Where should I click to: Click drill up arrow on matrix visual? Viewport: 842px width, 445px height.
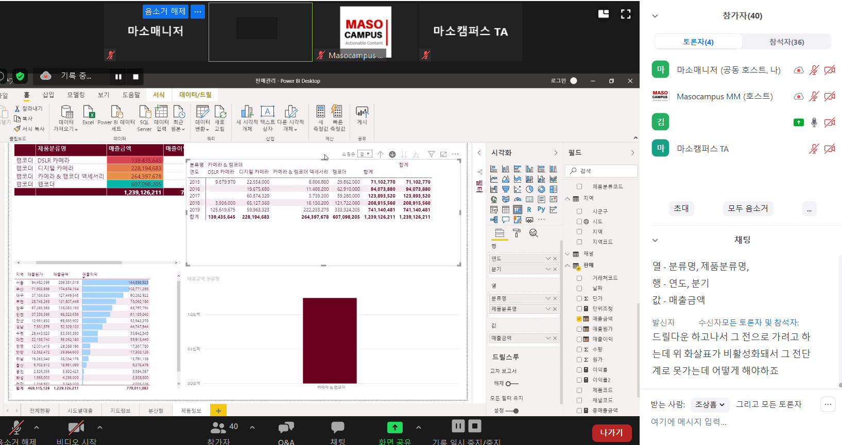[x=380, y=154]
